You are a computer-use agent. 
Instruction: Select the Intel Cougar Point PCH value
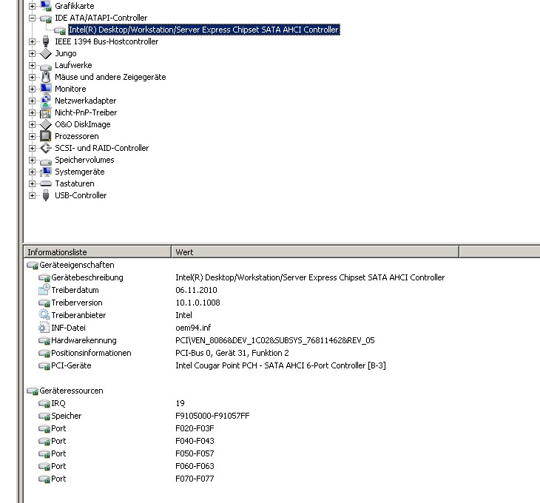(280, 365)
